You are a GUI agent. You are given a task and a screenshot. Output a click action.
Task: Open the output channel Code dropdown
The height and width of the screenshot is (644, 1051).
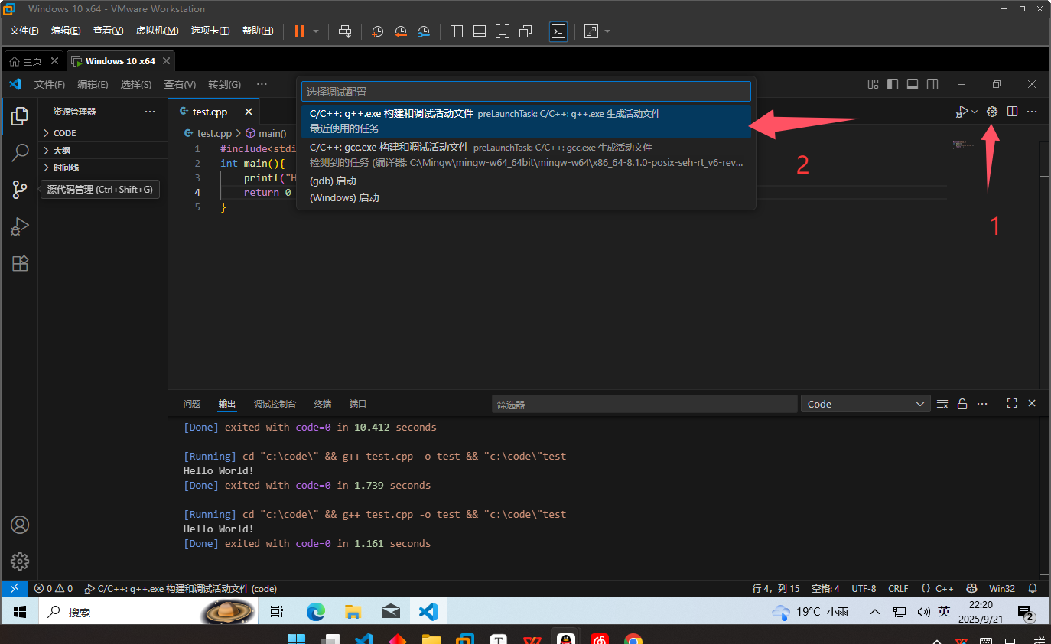[x=864, y=404]
